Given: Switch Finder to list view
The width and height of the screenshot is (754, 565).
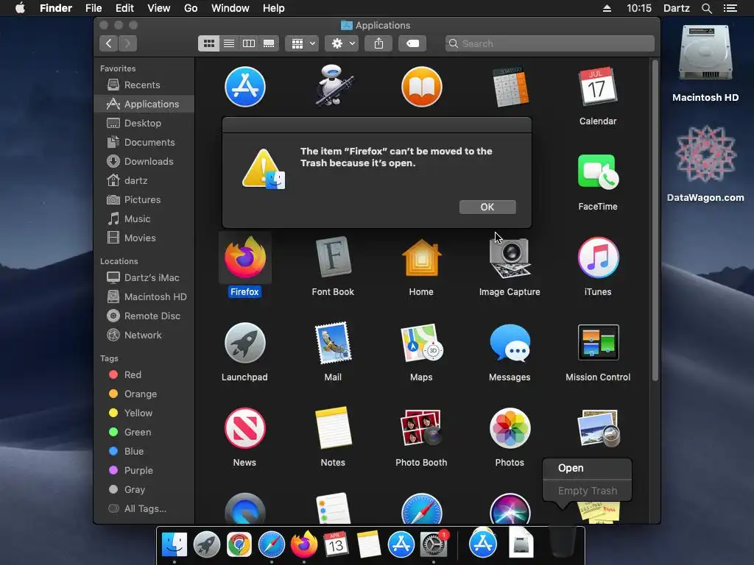Looking at the screenshot, I should pyautogui.click(x=229, y=43).
